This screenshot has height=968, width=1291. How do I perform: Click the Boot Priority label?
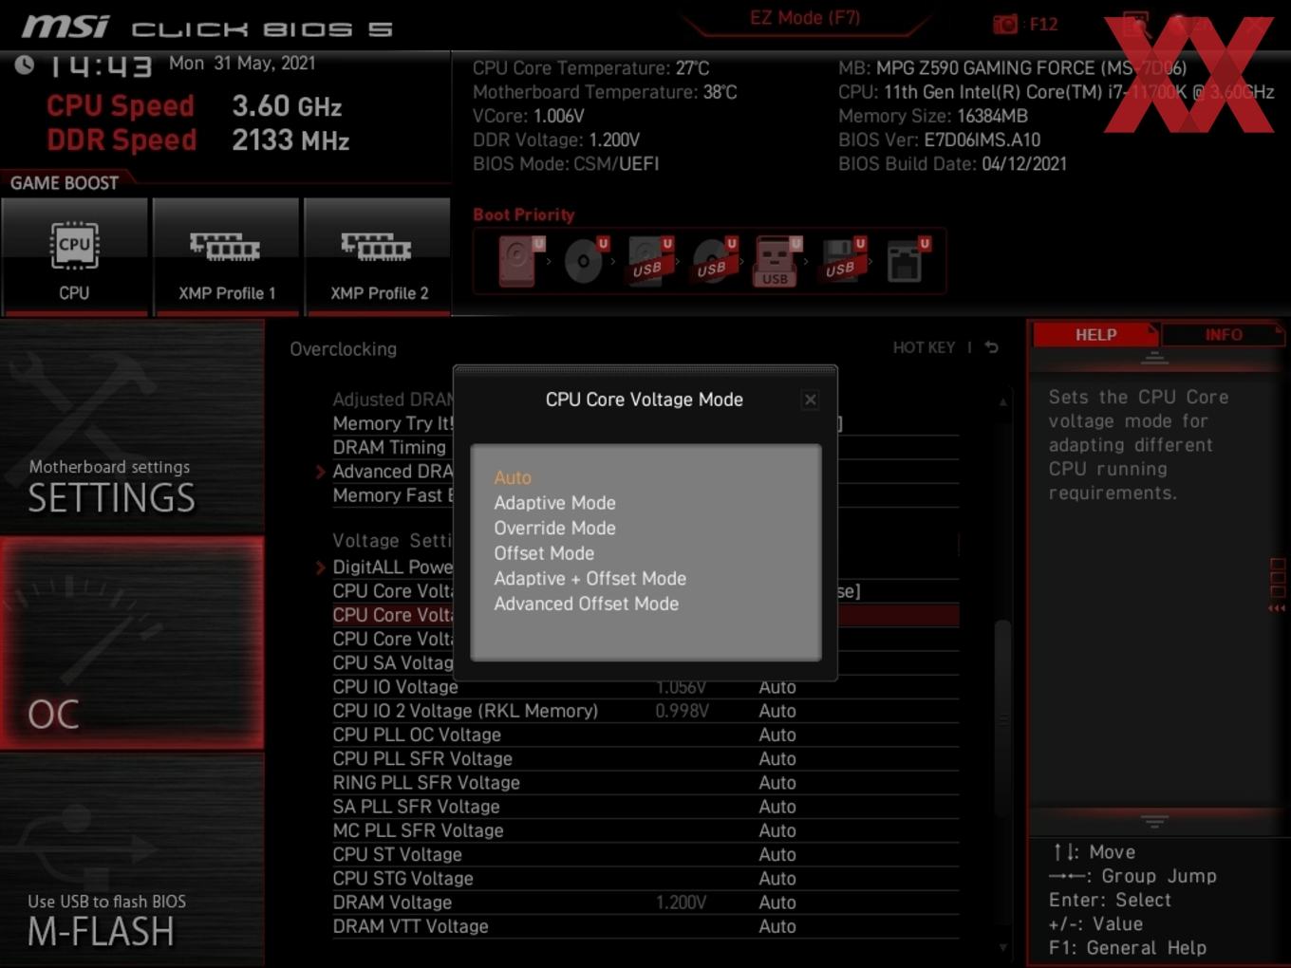524,214
